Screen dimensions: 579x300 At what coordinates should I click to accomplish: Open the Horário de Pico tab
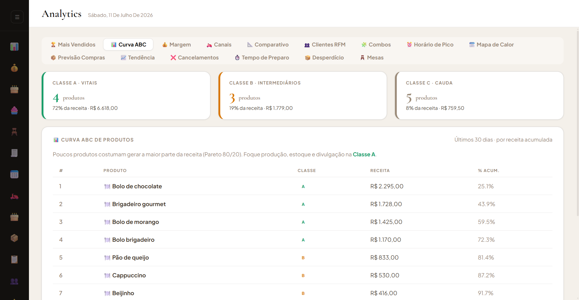pos(430,45)
